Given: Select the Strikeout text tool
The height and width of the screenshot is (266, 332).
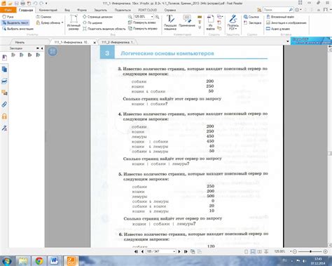Looking at the screenshot, I should pyautogui.click(x=200, y=22).
